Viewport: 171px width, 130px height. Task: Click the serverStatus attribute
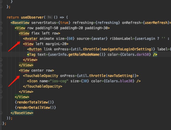(x=44, y=23)
